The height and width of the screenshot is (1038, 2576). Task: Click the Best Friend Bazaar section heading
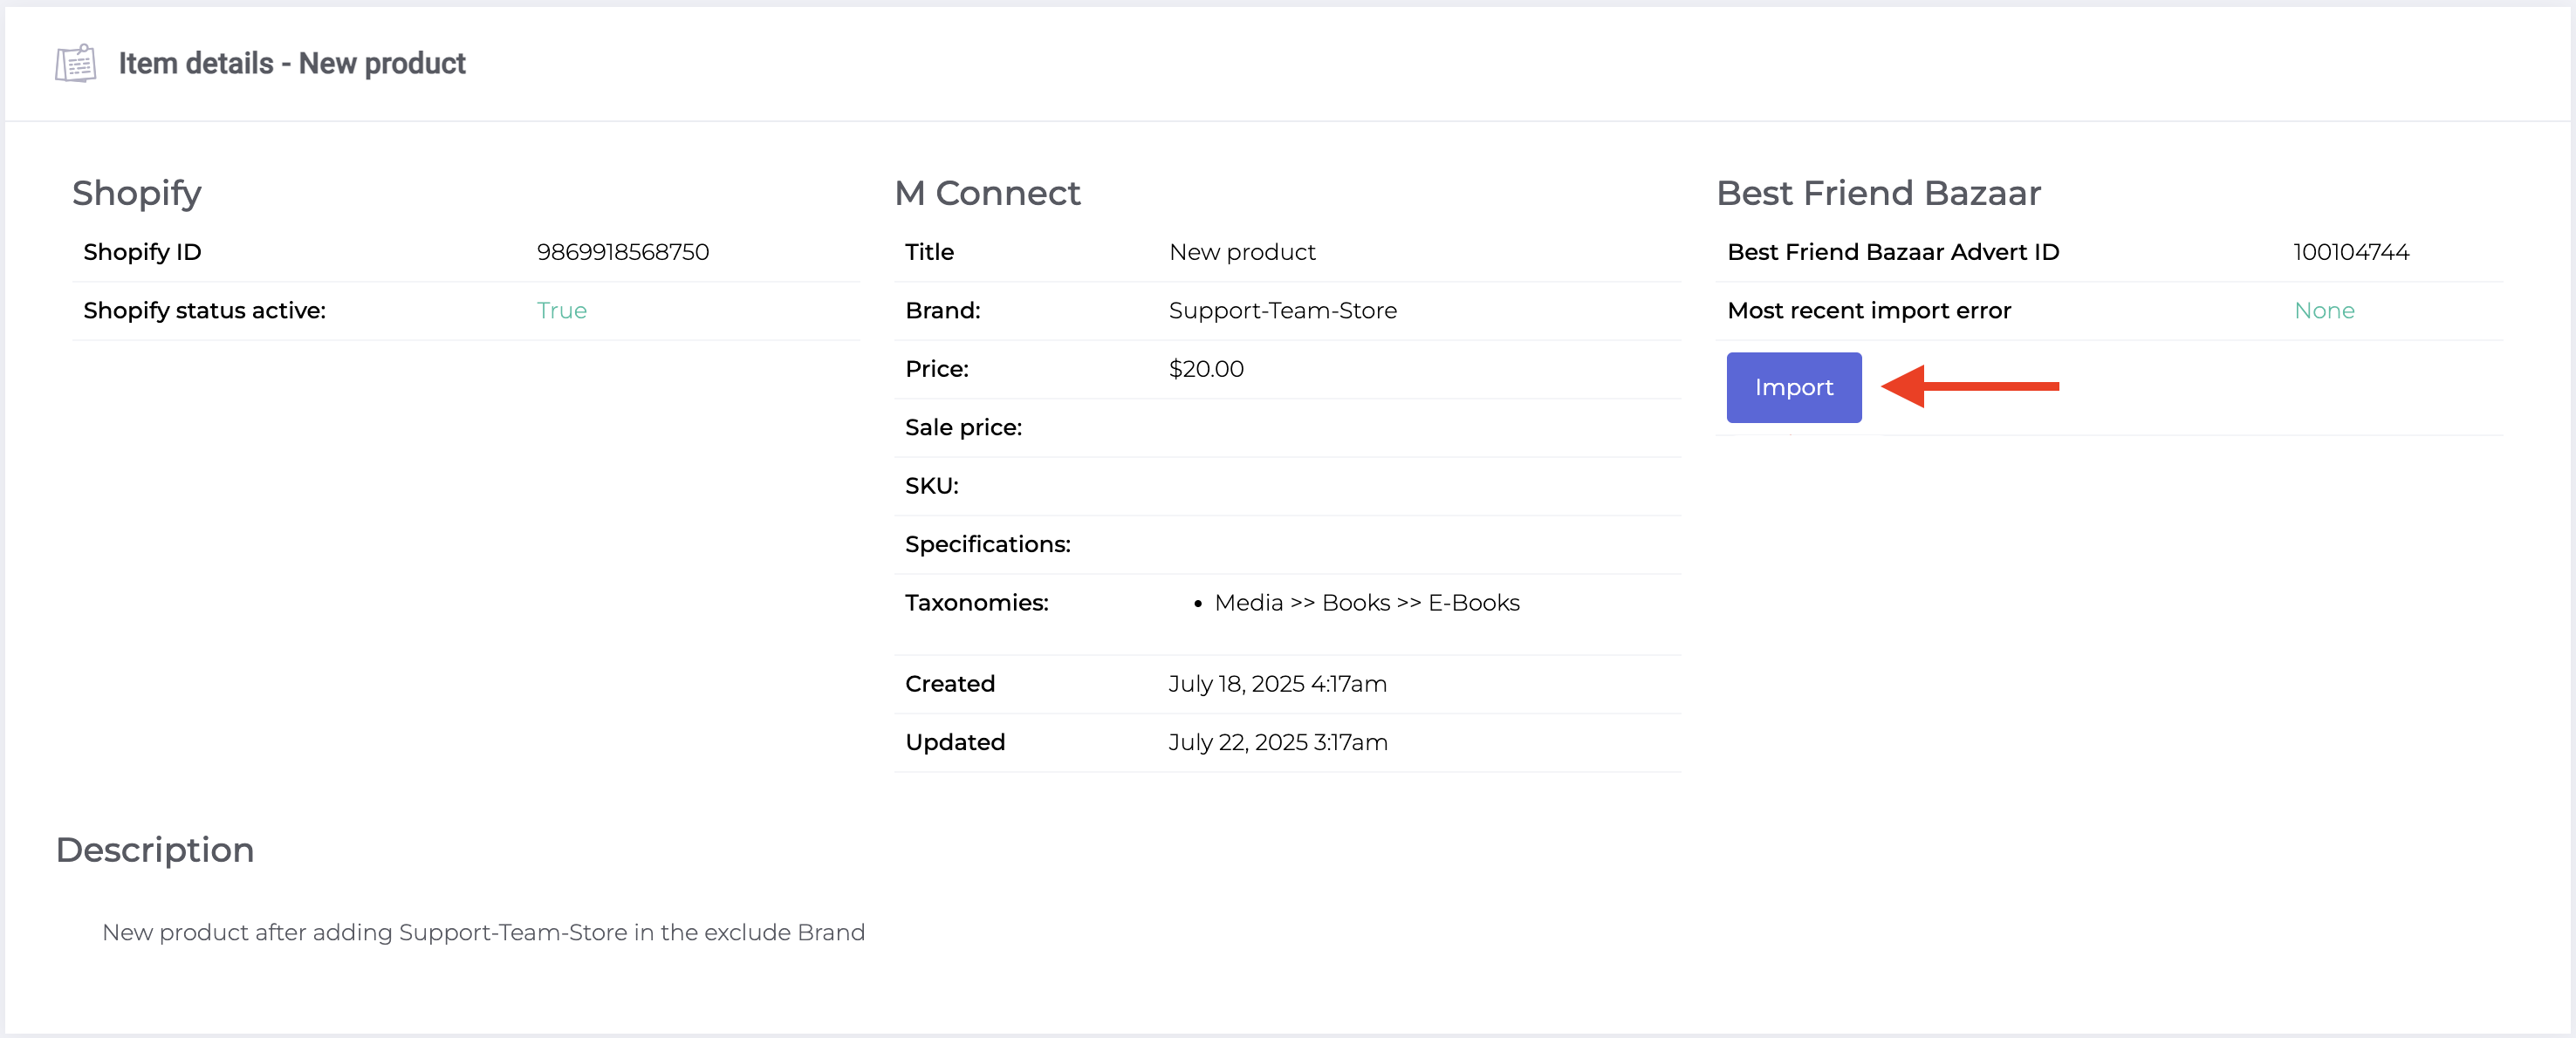1878,193
